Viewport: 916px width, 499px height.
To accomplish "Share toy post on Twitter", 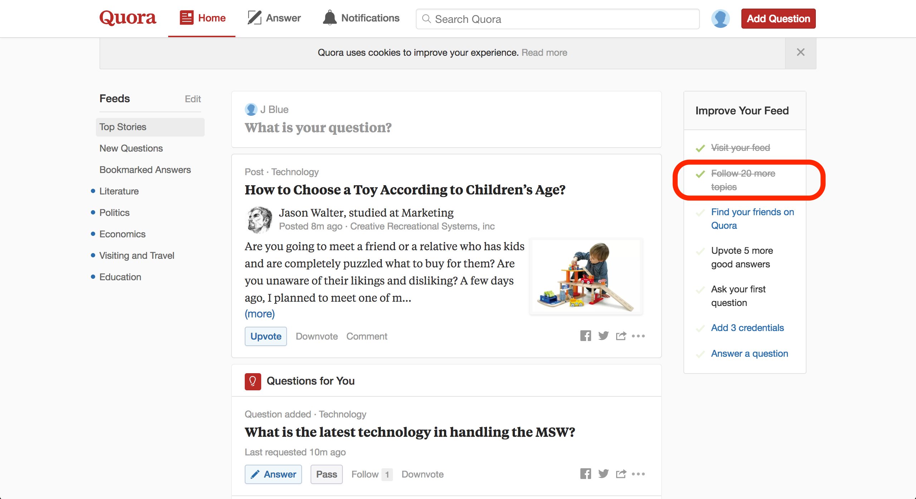I will pyautogui.click(x=603, y=336).
